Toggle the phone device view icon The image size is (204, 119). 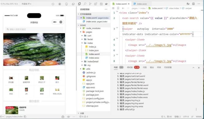(67, 4)
